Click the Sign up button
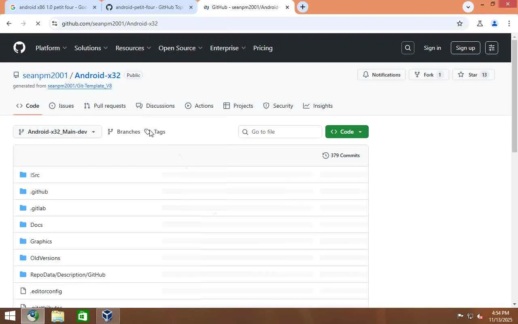 pyautogui.click(x=465, y=48)
